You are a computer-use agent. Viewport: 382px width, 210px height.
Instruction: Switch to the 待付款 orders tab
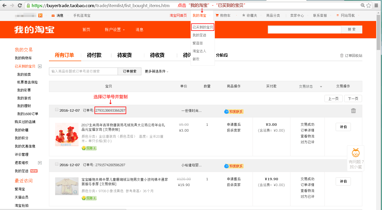coord(94,55)
